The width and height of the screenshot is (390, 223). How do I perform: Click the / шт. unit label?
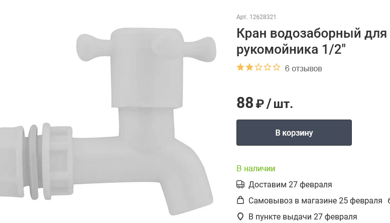click(x=280, y=103)
